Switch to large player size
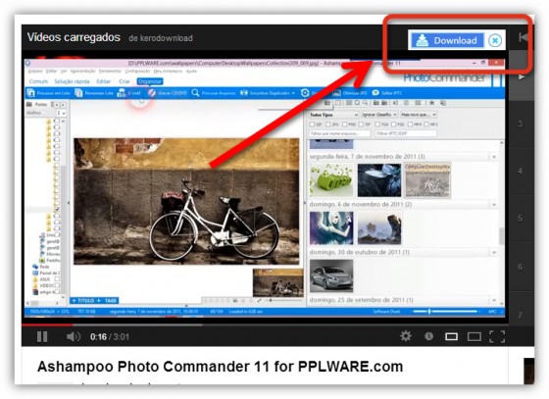Screen dimensions: 549x399 [x=474, y=336]
